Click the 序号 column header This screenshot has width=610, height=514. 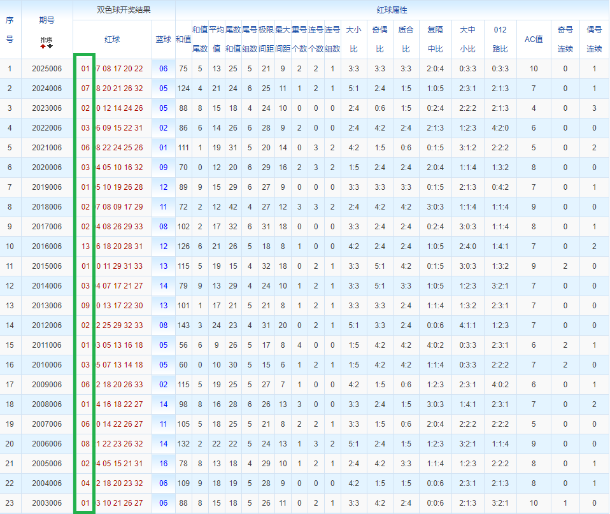coord(10,29)
